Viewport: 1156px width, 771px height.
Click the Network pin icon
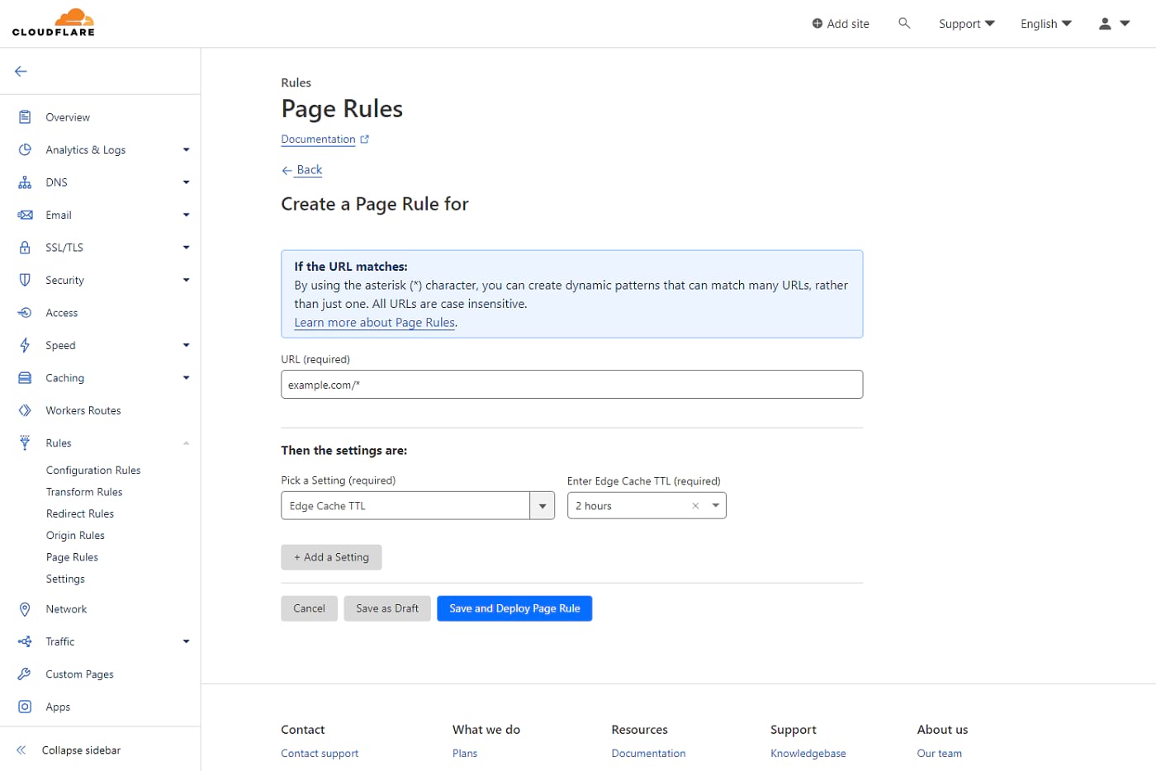click(25, 608)
